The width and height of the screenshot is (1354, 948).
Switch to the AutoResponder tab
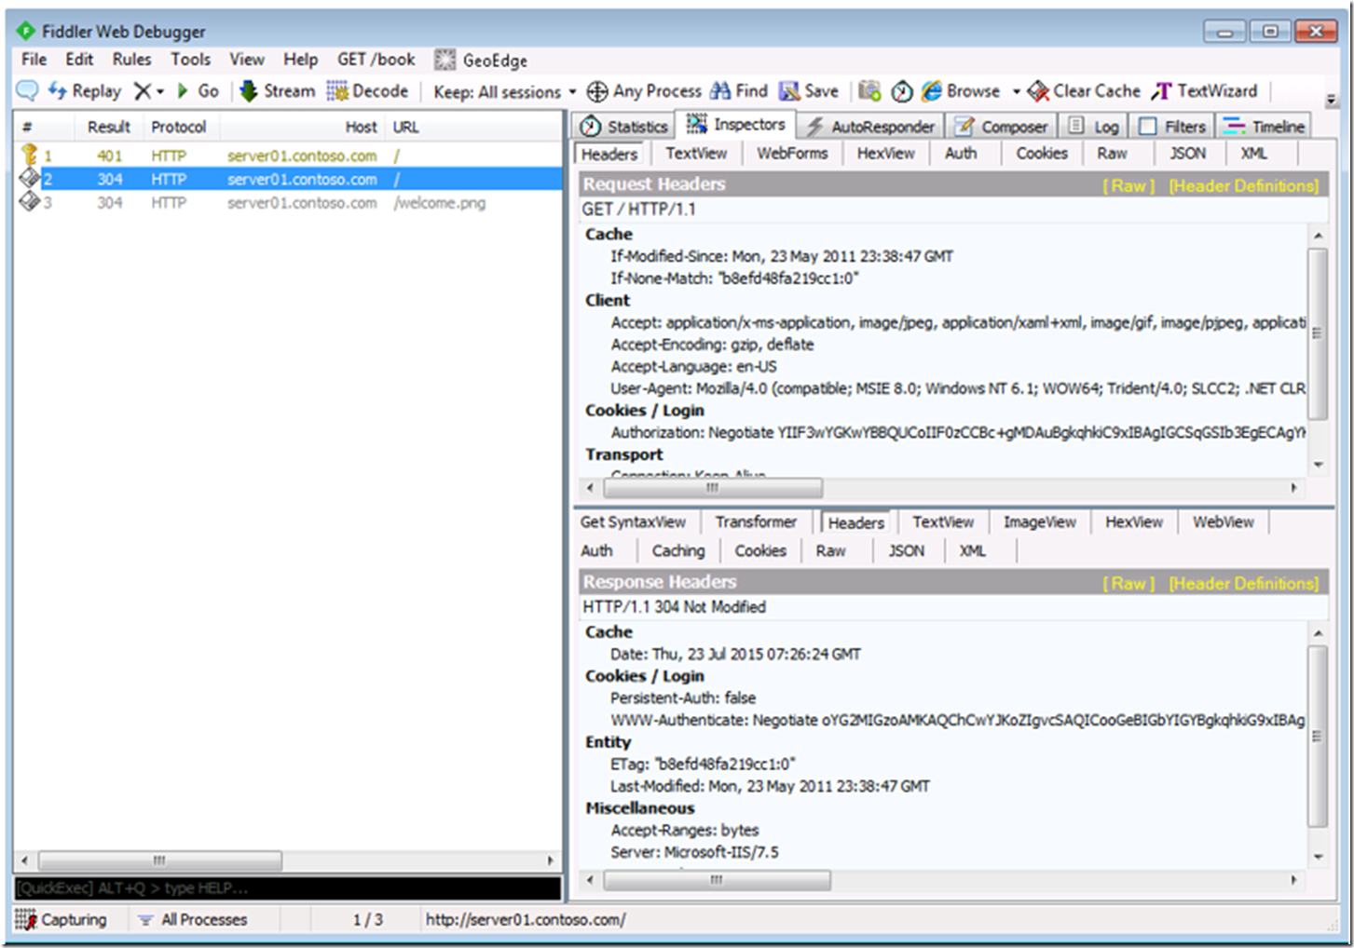[870, 127]
